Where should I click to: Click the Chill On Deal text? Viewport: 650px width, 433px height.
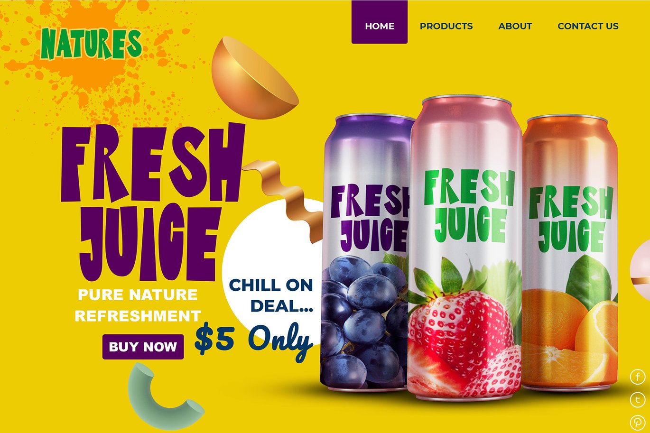(x=271, y=295)
